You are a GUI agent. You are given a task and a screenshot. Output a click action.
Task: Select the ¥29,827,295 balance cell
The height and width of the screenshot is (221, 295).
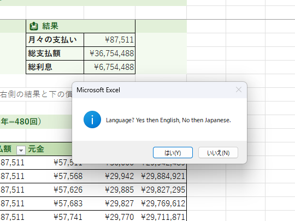click(x=161, y=190)
